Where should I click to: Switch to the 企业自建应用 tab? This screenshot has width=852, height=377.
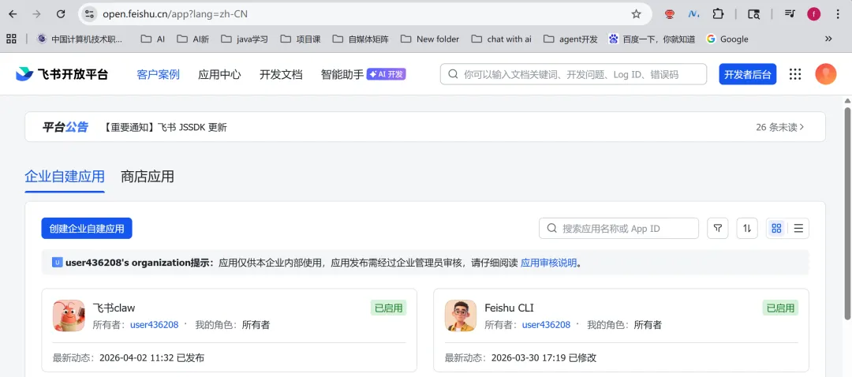point(65,177)
